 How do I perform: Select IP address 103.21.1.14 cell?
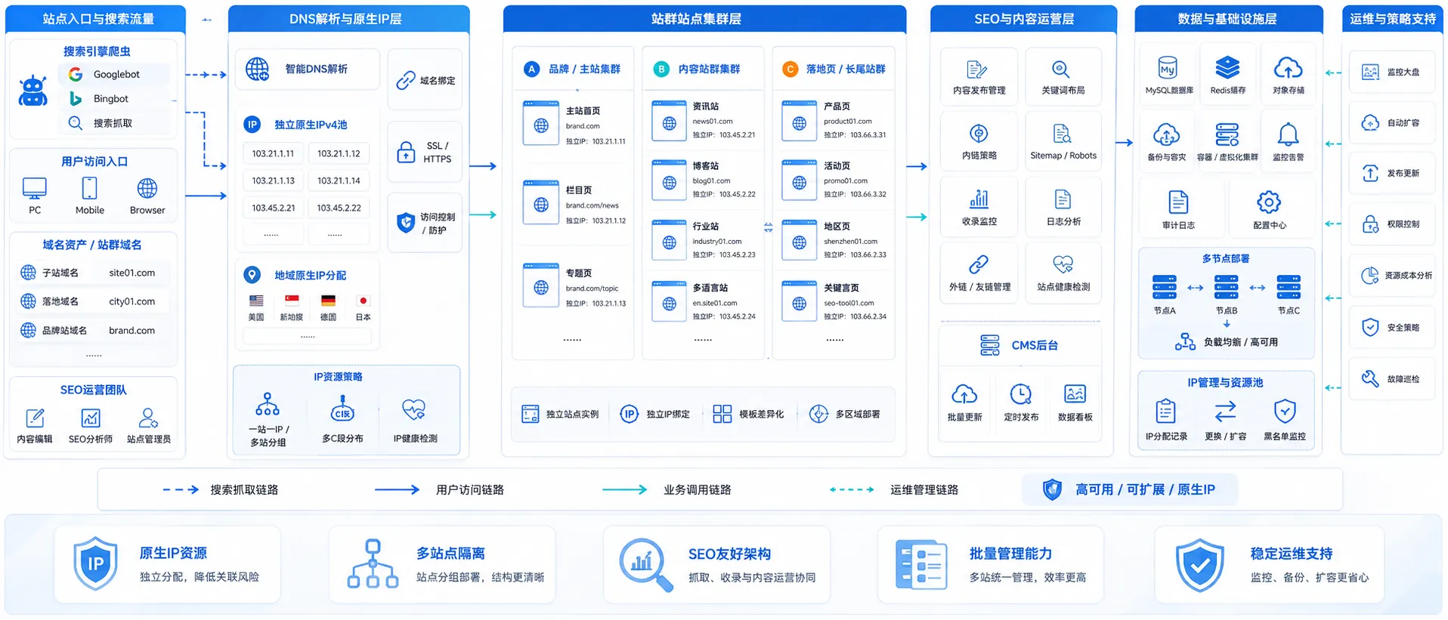coord(339,180)
